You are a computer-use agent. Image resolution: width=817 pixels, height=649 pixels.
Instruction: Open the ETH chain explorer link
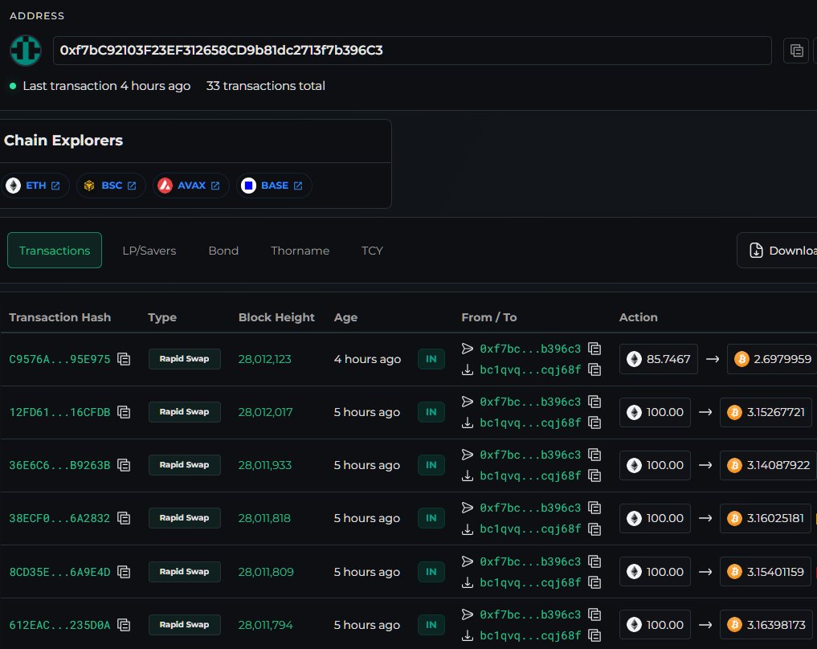pos(35,186)
